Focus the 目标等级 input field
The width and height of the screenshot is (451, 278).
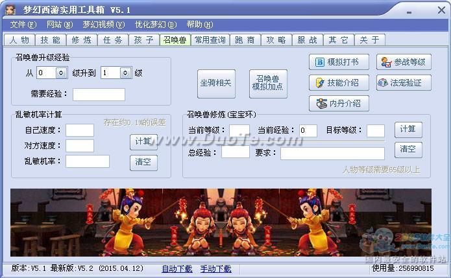pos(376,131)
